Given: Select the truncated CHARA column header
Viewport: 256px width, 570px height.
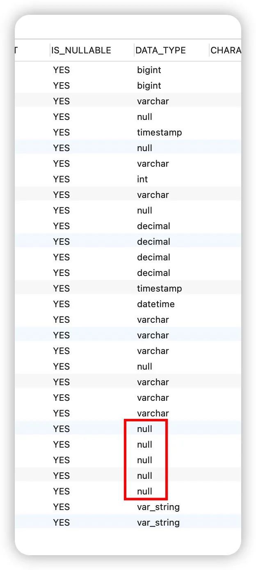Looking at the screenshot, I should click(226, 51).
